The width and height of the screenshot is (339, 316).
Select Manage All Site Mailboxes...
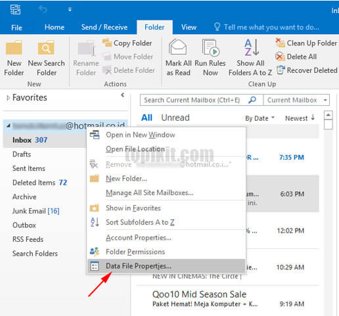[x=166, y=192]
